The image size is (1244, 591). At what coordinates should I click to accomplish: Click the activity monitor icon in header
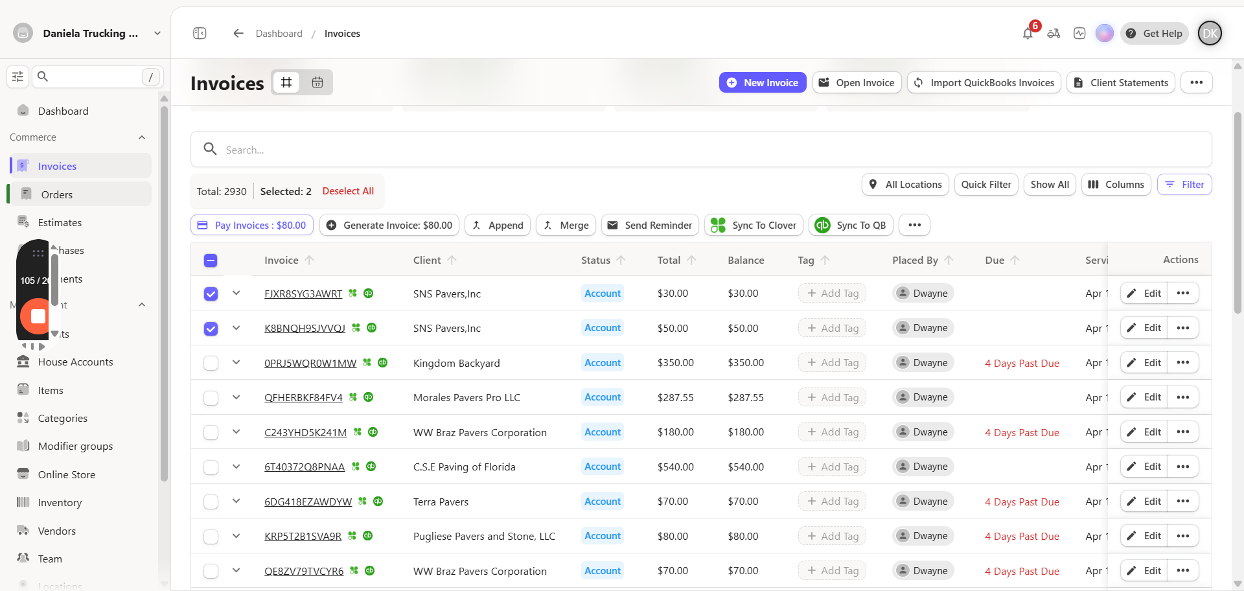(x=1079, y=33)
